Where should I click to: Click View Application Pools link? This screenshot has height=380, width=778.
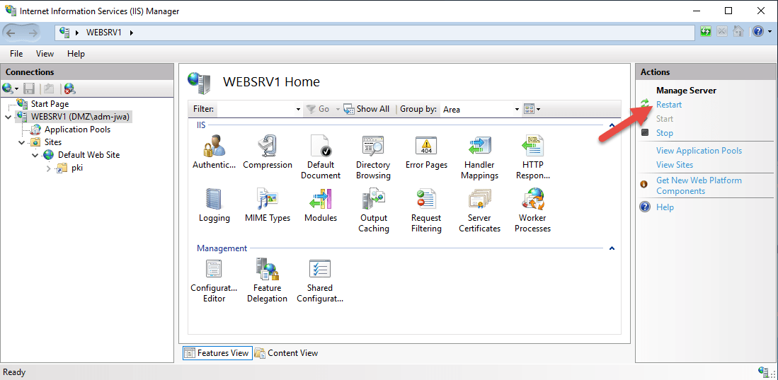coord(699,151)
